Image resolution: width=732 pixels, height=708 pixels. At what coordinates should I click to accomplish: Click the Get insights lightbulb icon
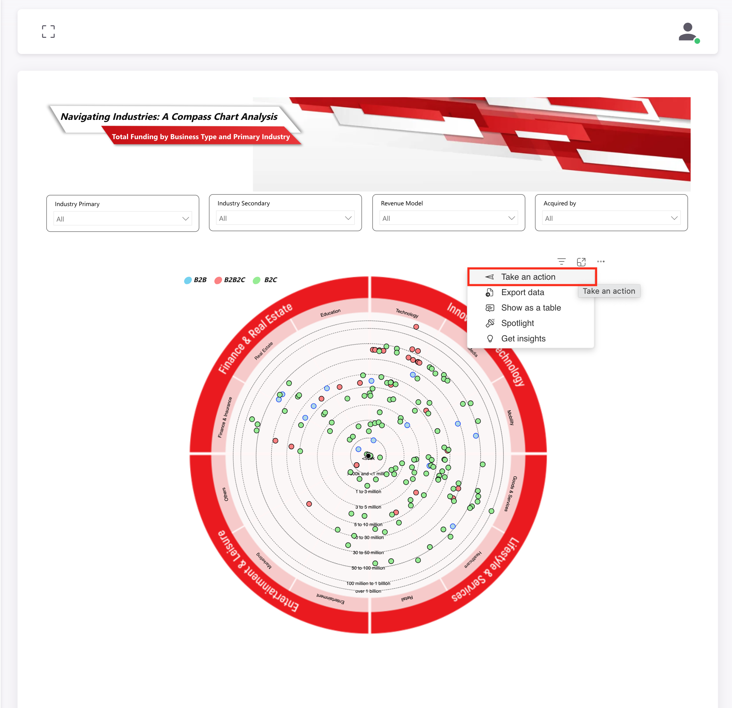click(x=490, y=339)
